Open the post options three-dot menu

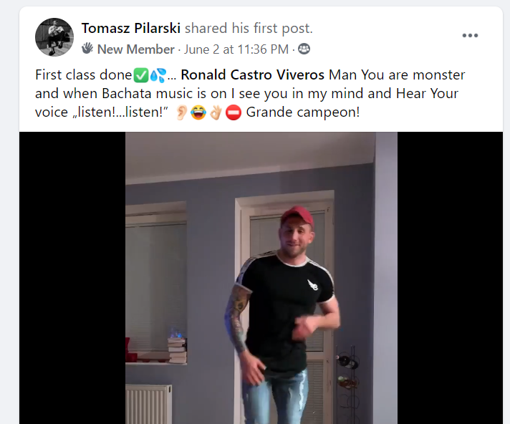click(x=470, y=35)
